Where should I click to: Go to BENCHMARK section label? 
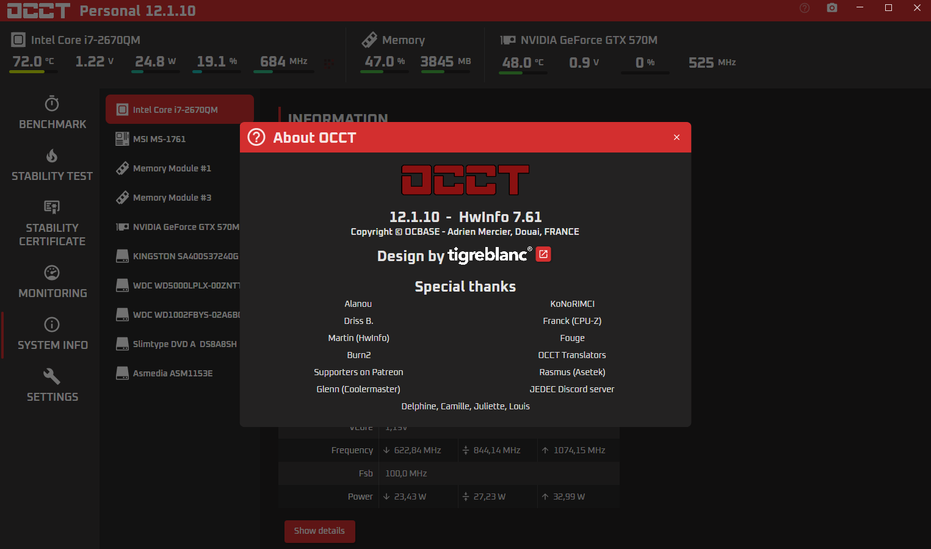[53, 124]
